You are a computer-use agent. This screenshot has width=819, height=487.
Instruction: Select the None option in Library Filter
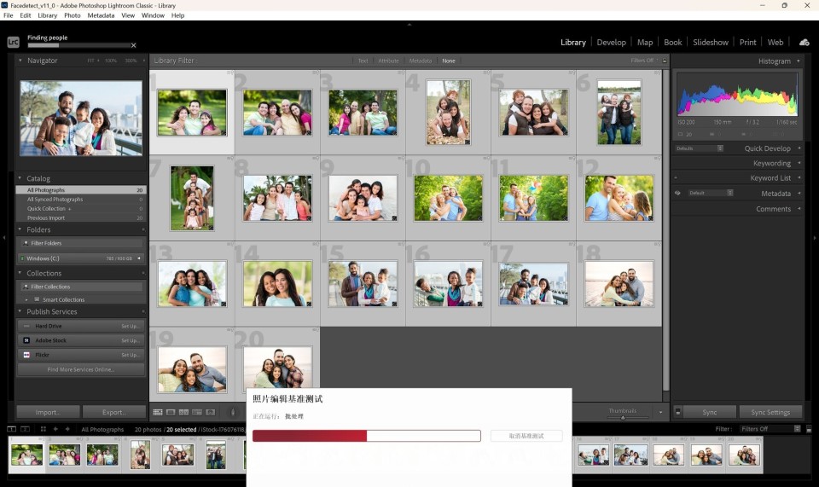tap(448, 61)
